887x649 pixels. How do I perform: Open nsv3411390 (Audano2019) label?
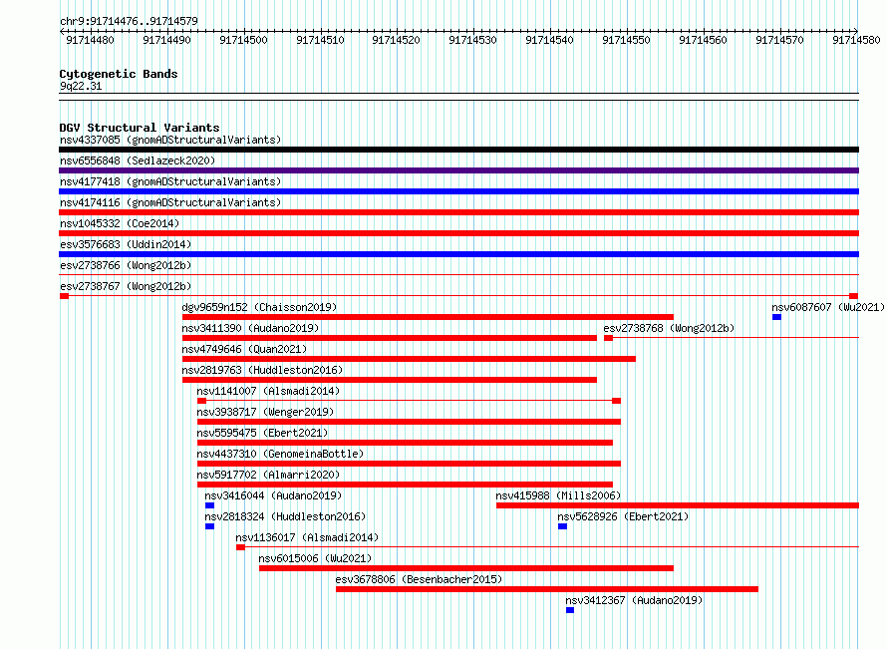250,328
